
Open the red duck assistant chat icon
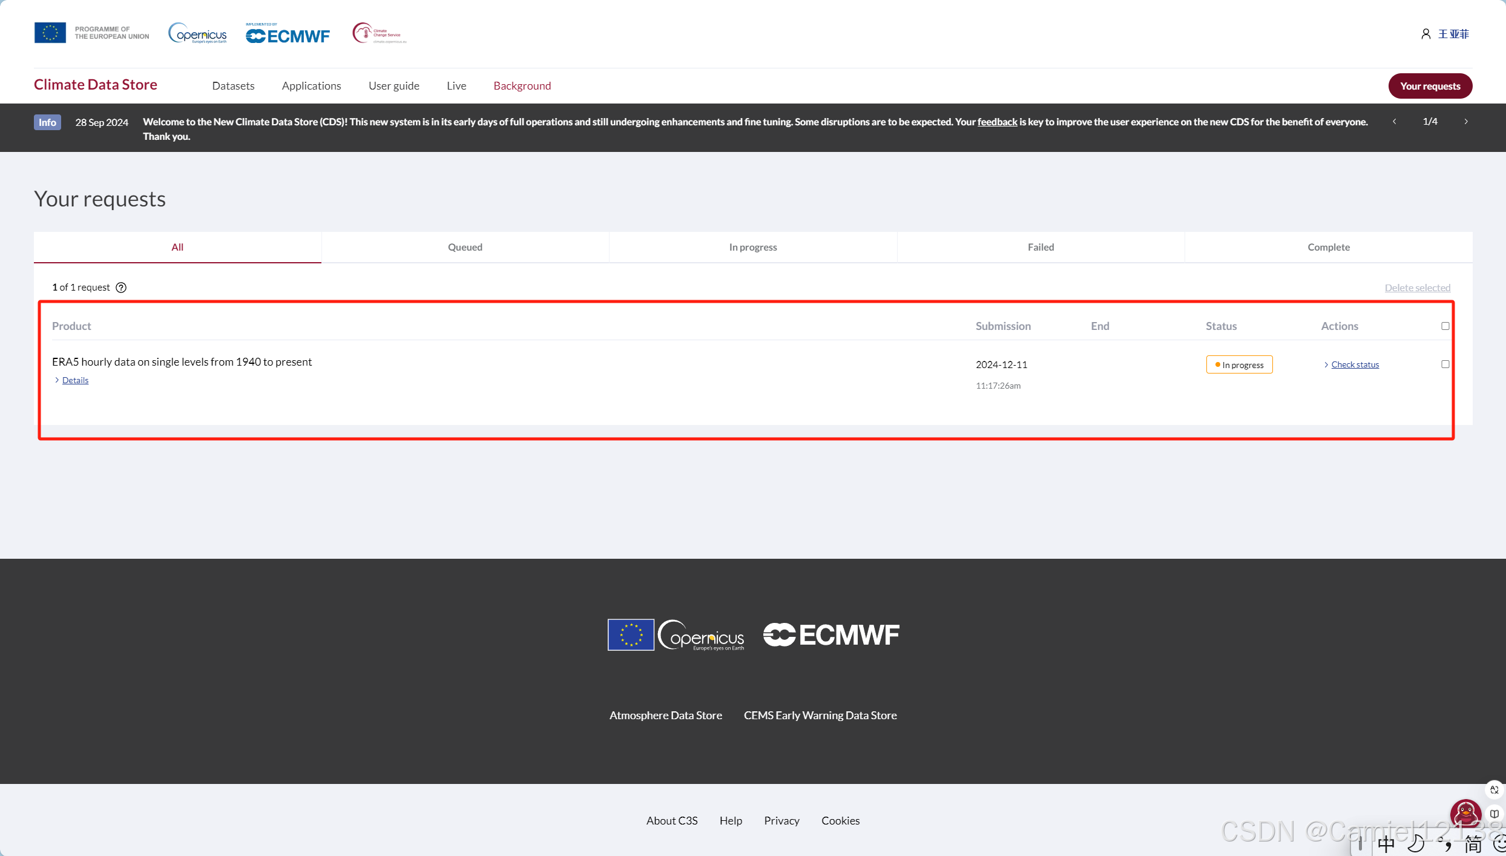click(x=1465, y=814)
